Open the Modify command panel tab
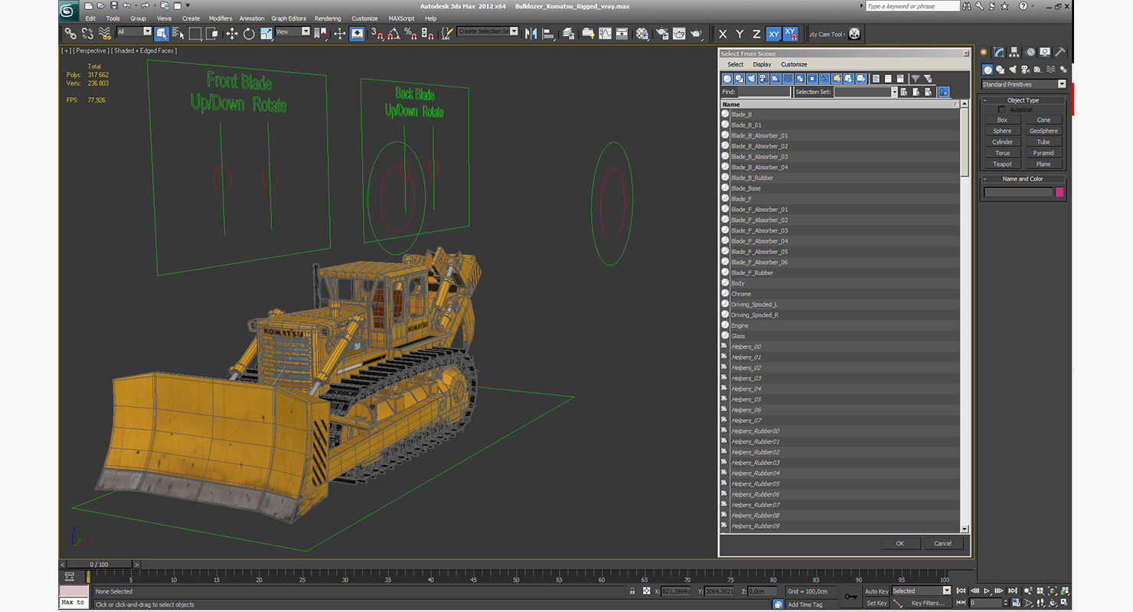Screen dimensions: 1133x612 pos(999,52)
